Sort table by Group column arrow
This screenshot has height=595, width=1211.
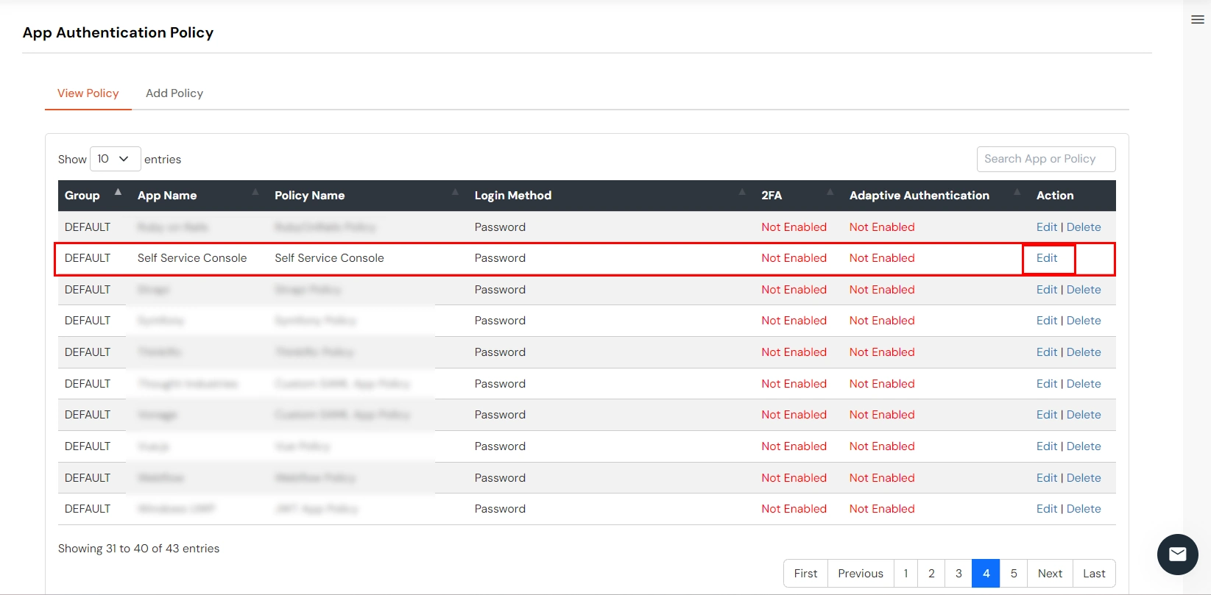tap(118, 192)
